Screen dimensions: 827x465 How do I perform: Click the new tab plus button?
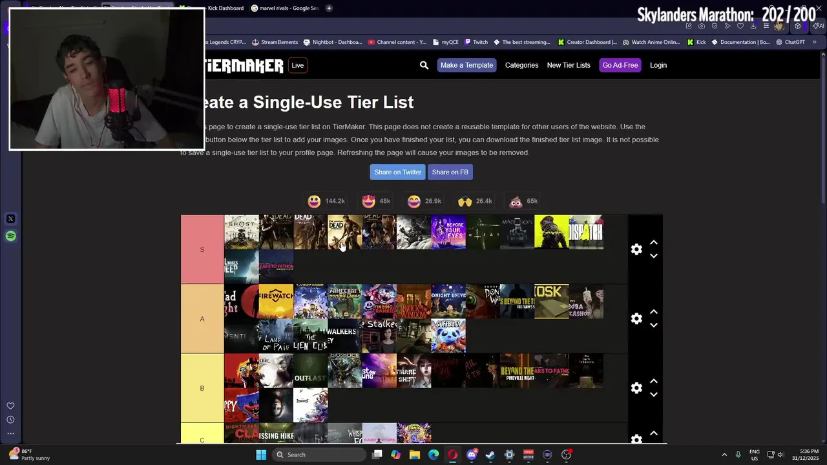(x=329, y=8)
